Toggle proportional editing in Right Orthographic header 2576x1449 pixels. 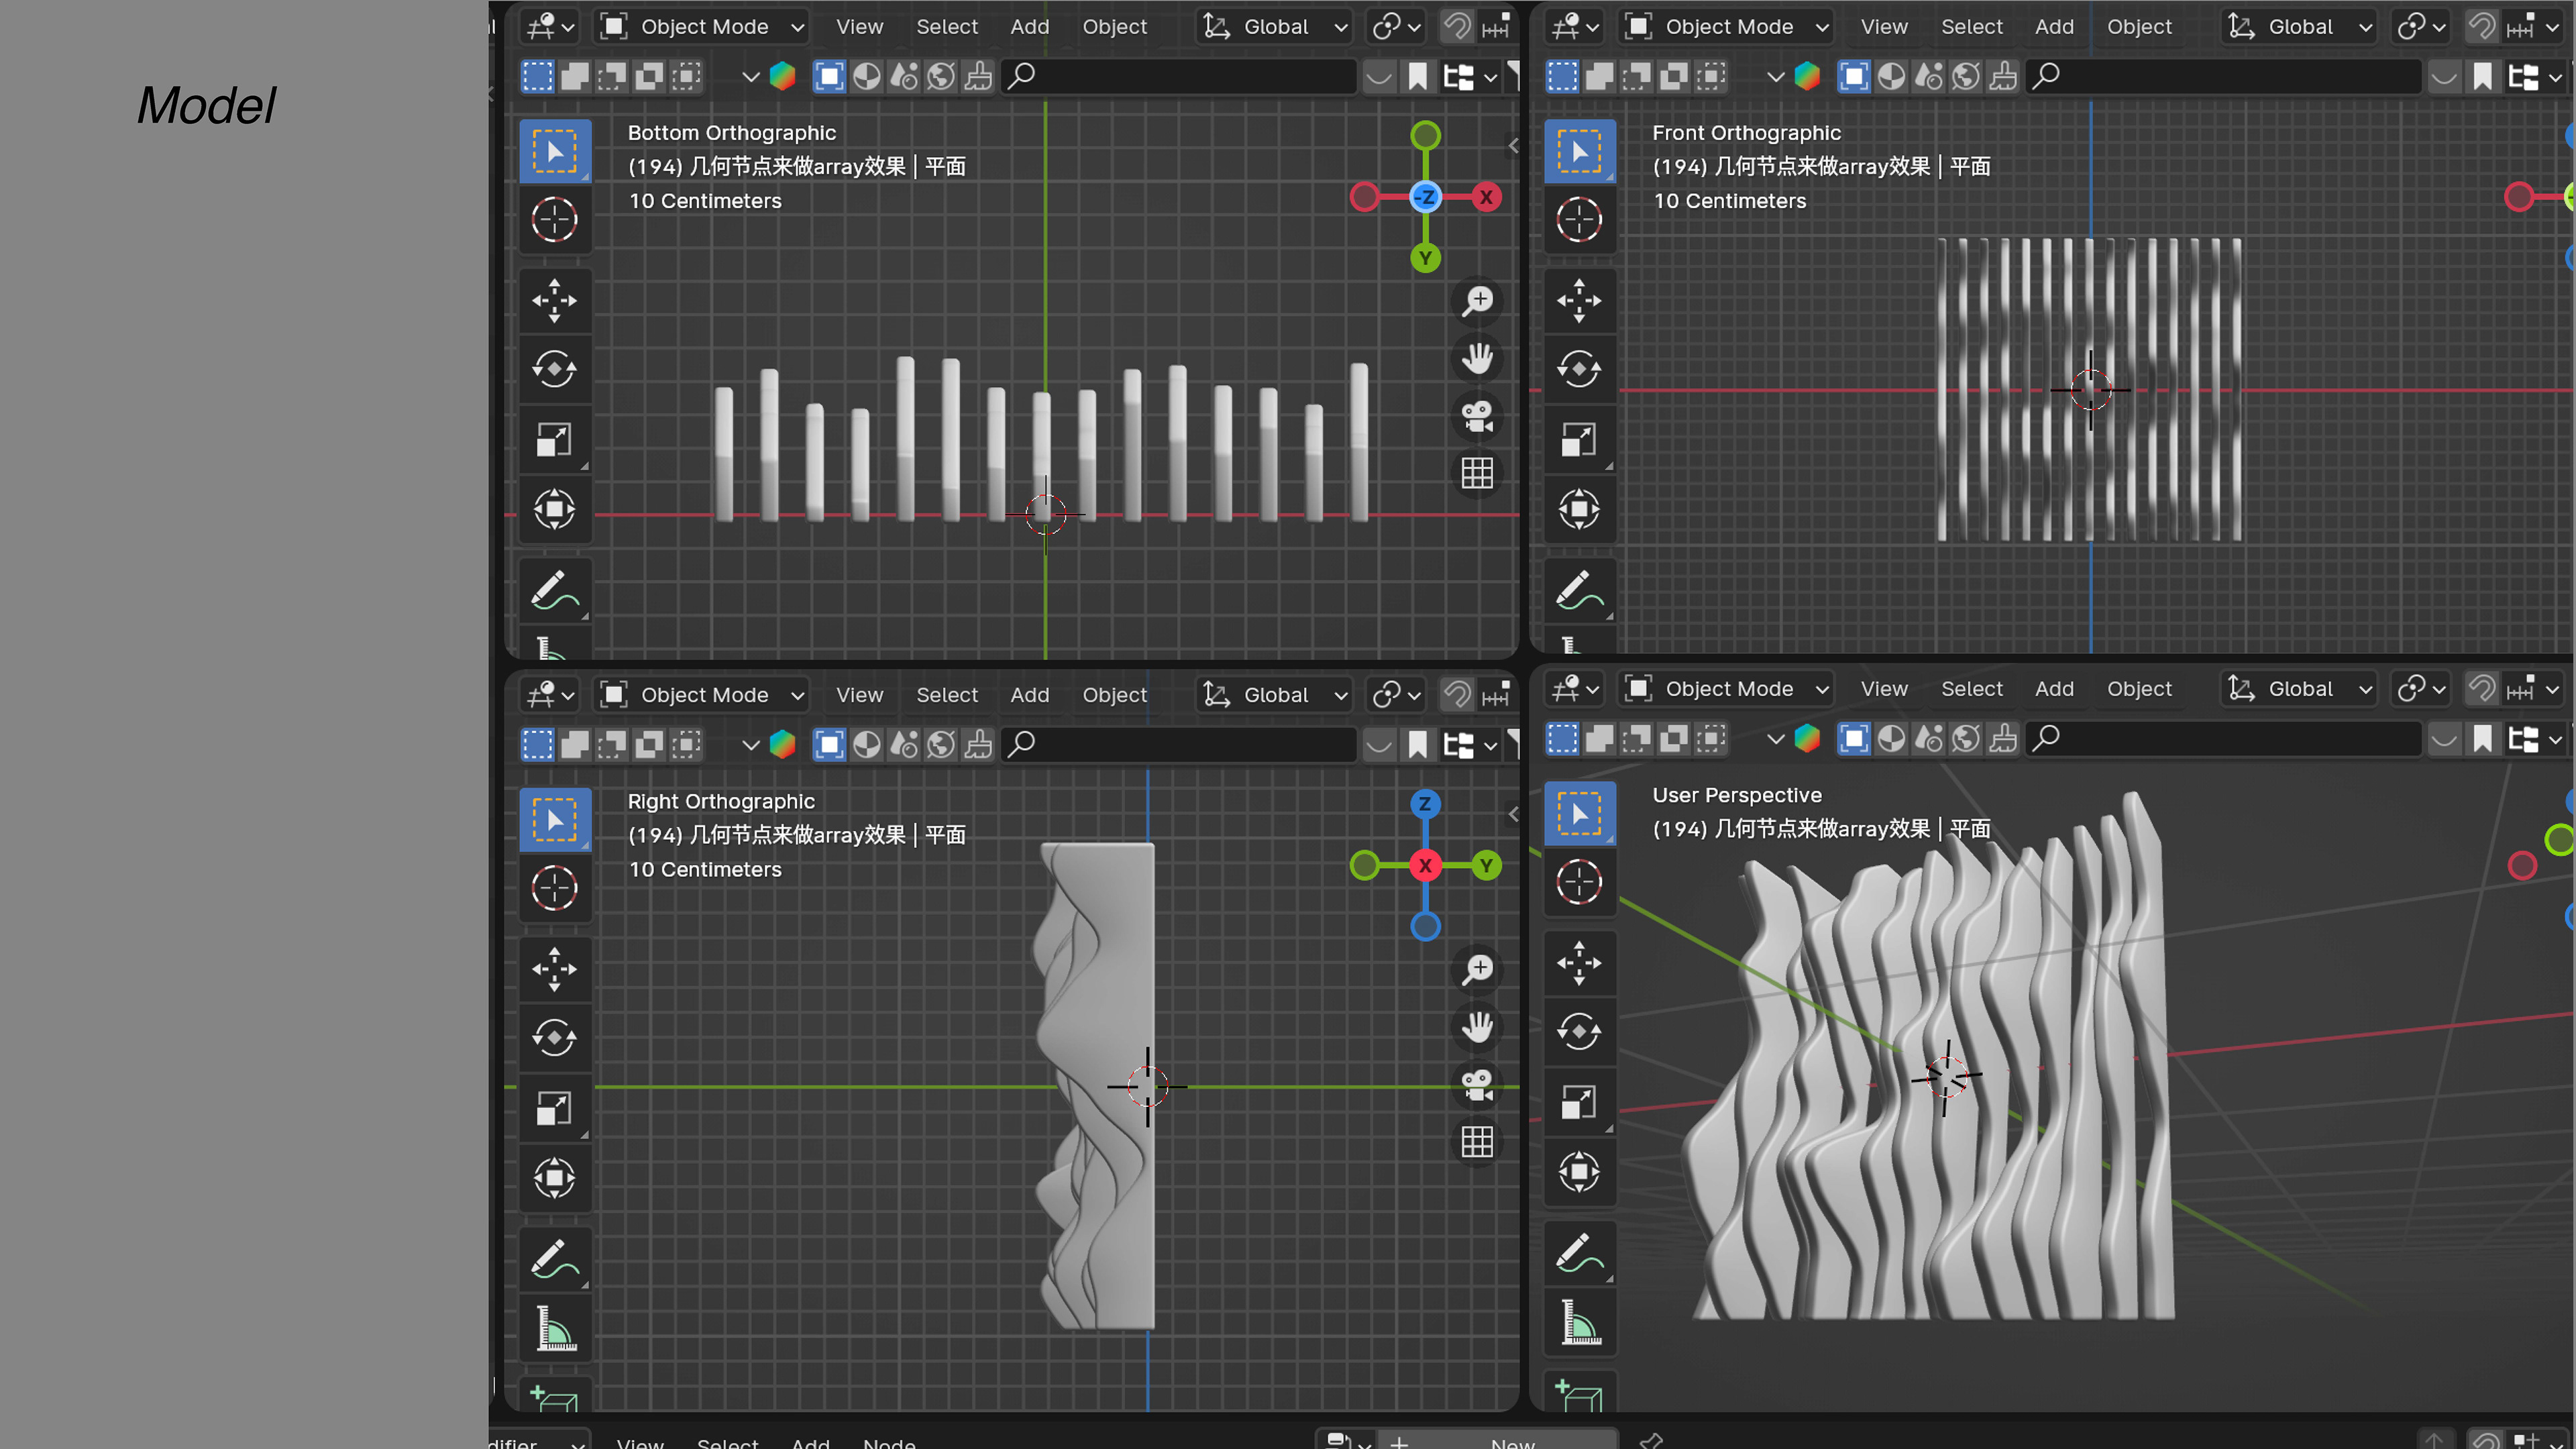tap(1496, 695)
